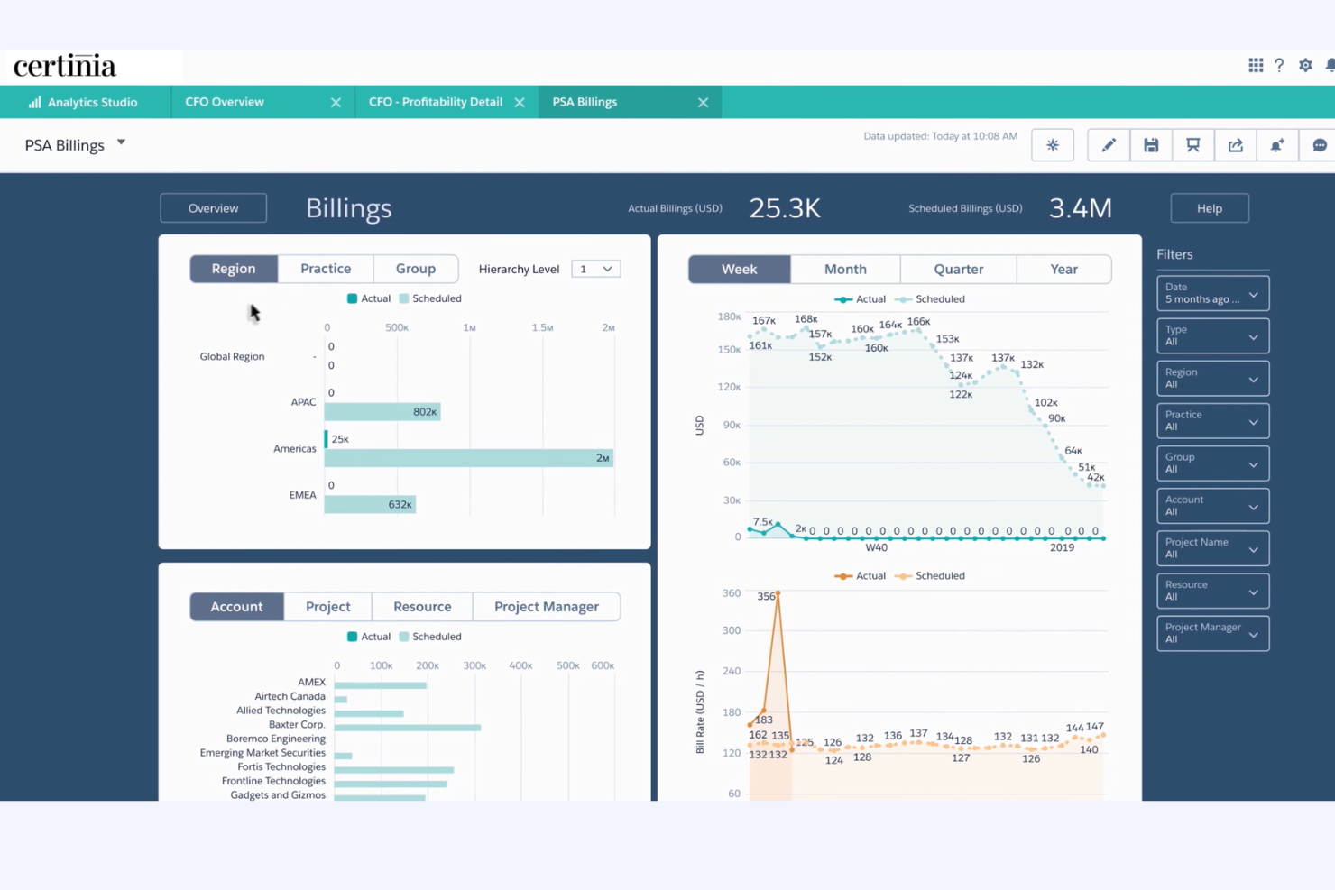Close the PSA Billings tab
The image size is (1335, 890).
tap(703, 101)
